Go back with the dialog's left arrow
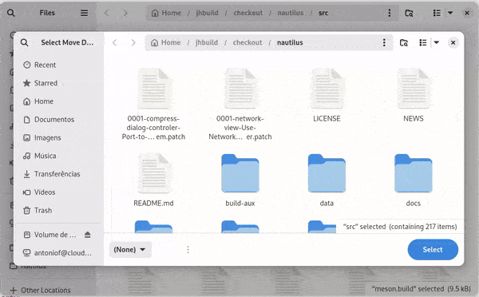The width and height of the screenshot is (479, 297). 114,42
